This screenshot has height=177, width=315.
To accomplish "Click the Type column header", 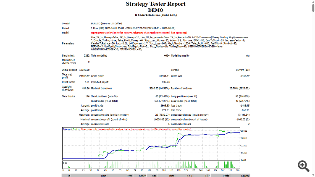I will point(130,176).
